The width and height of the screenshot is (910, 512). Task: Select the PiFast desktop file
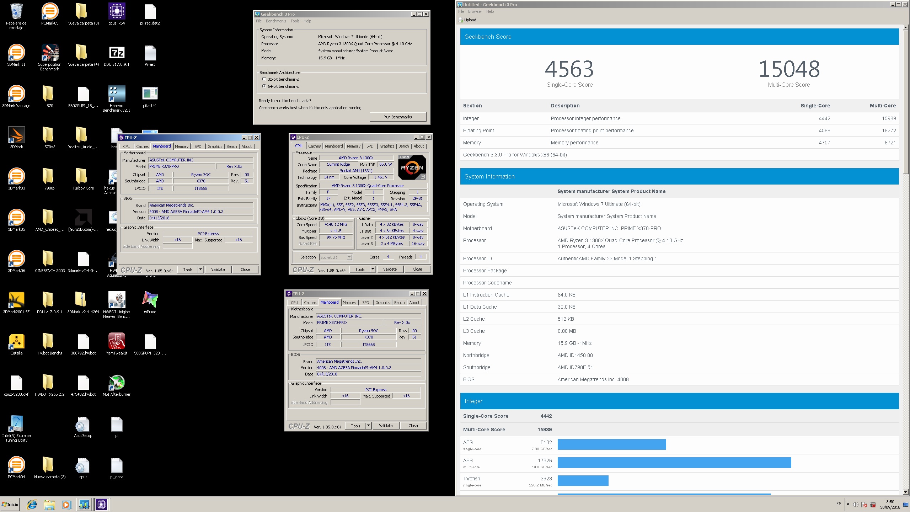pos(150,55)
